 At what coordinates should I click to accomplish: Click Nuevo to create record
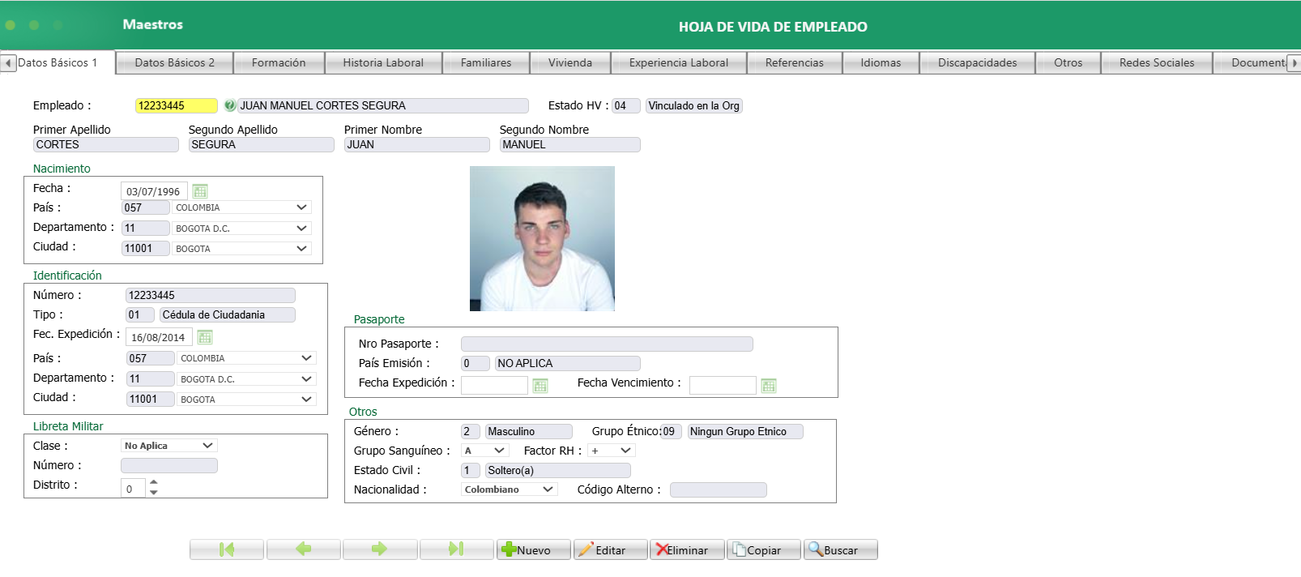tap(534, 549)
